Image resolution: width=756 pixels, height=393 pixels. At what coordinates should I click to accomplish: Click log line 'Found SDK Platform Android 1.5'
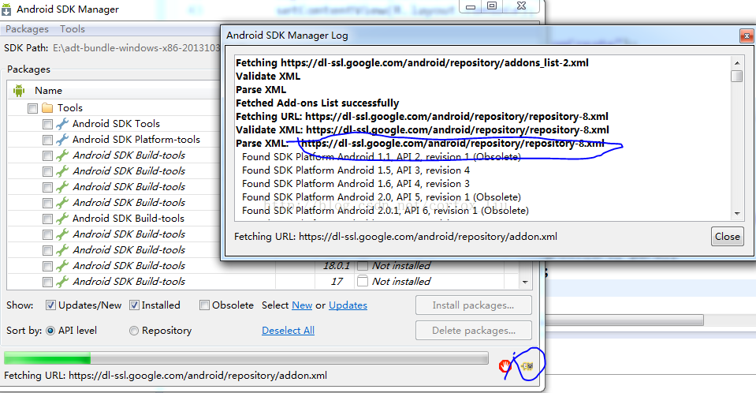356,170
